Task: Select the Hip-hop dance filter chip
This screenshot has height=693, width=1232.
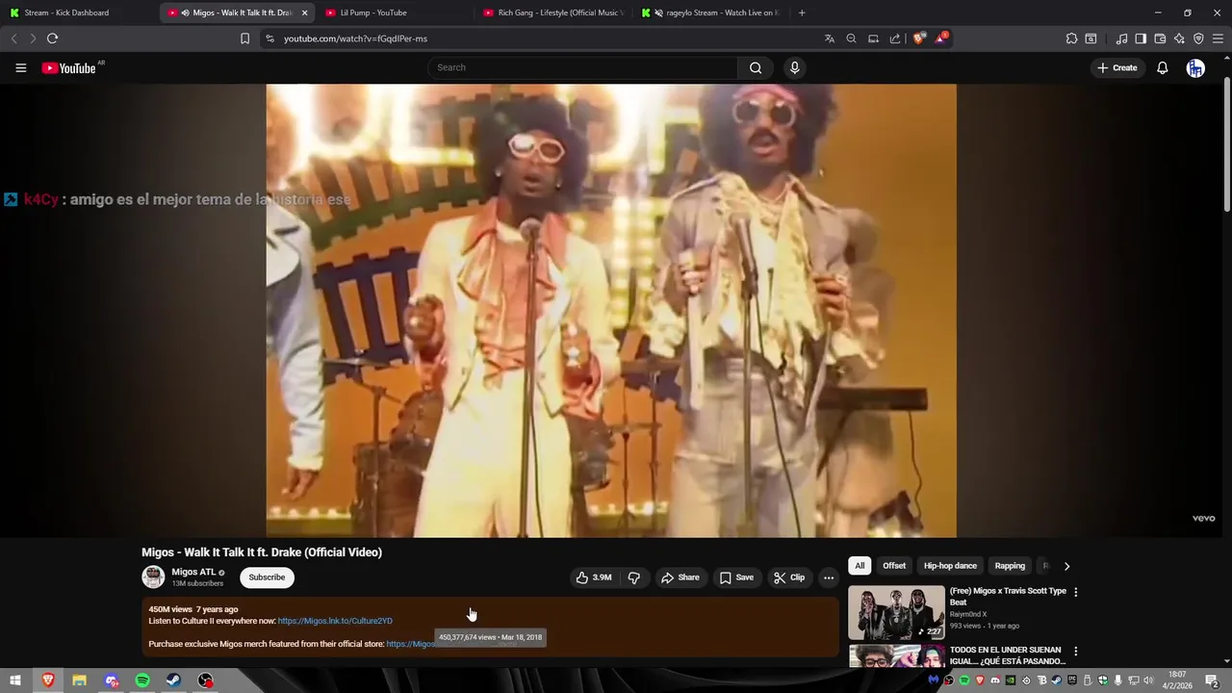Action: (950, 566)
